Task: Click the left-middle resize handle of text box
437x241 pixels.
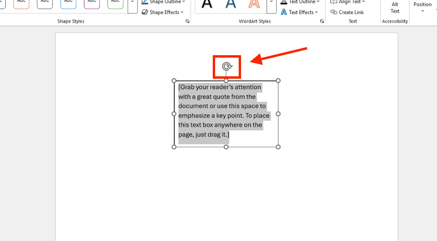Action: 174,114
